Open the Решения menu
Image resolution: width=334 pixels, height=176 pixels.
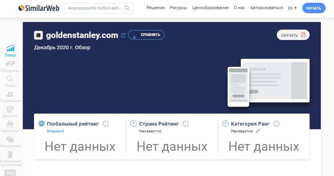[156, 8]
